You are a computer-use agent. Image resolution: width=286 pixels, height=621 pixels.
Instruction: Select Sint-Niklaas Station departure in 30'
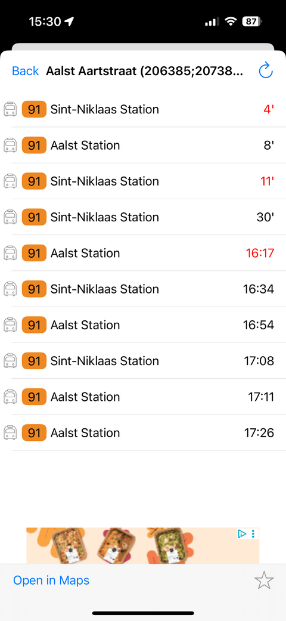143,217
